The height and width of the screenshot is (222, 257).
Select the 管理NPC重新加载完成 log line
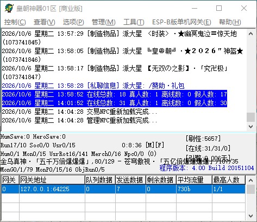pos(79,120)
